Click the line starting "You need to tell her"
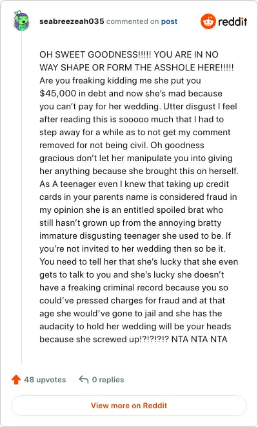The height and width of the screenshot is (427, 258). [x=139, y=262]
